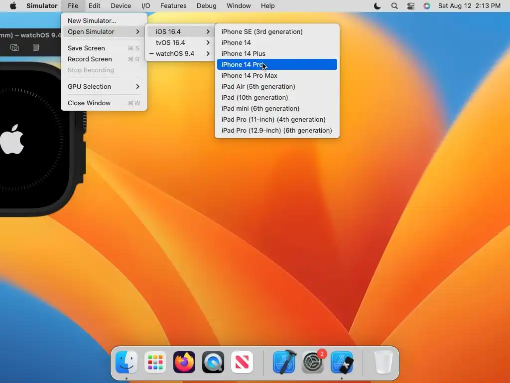The width and height of the screenshot is (510, 383).
Task: Open the Apple menu
Action: point(13,6)
